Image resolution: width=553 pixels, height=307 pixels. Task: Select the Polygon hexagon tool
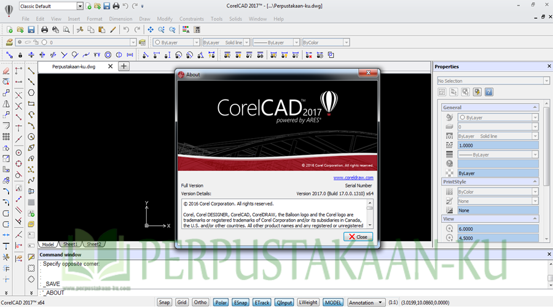point(31,93)
